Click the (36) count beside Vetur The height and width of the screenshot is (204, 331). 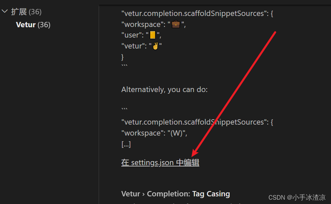44,25
